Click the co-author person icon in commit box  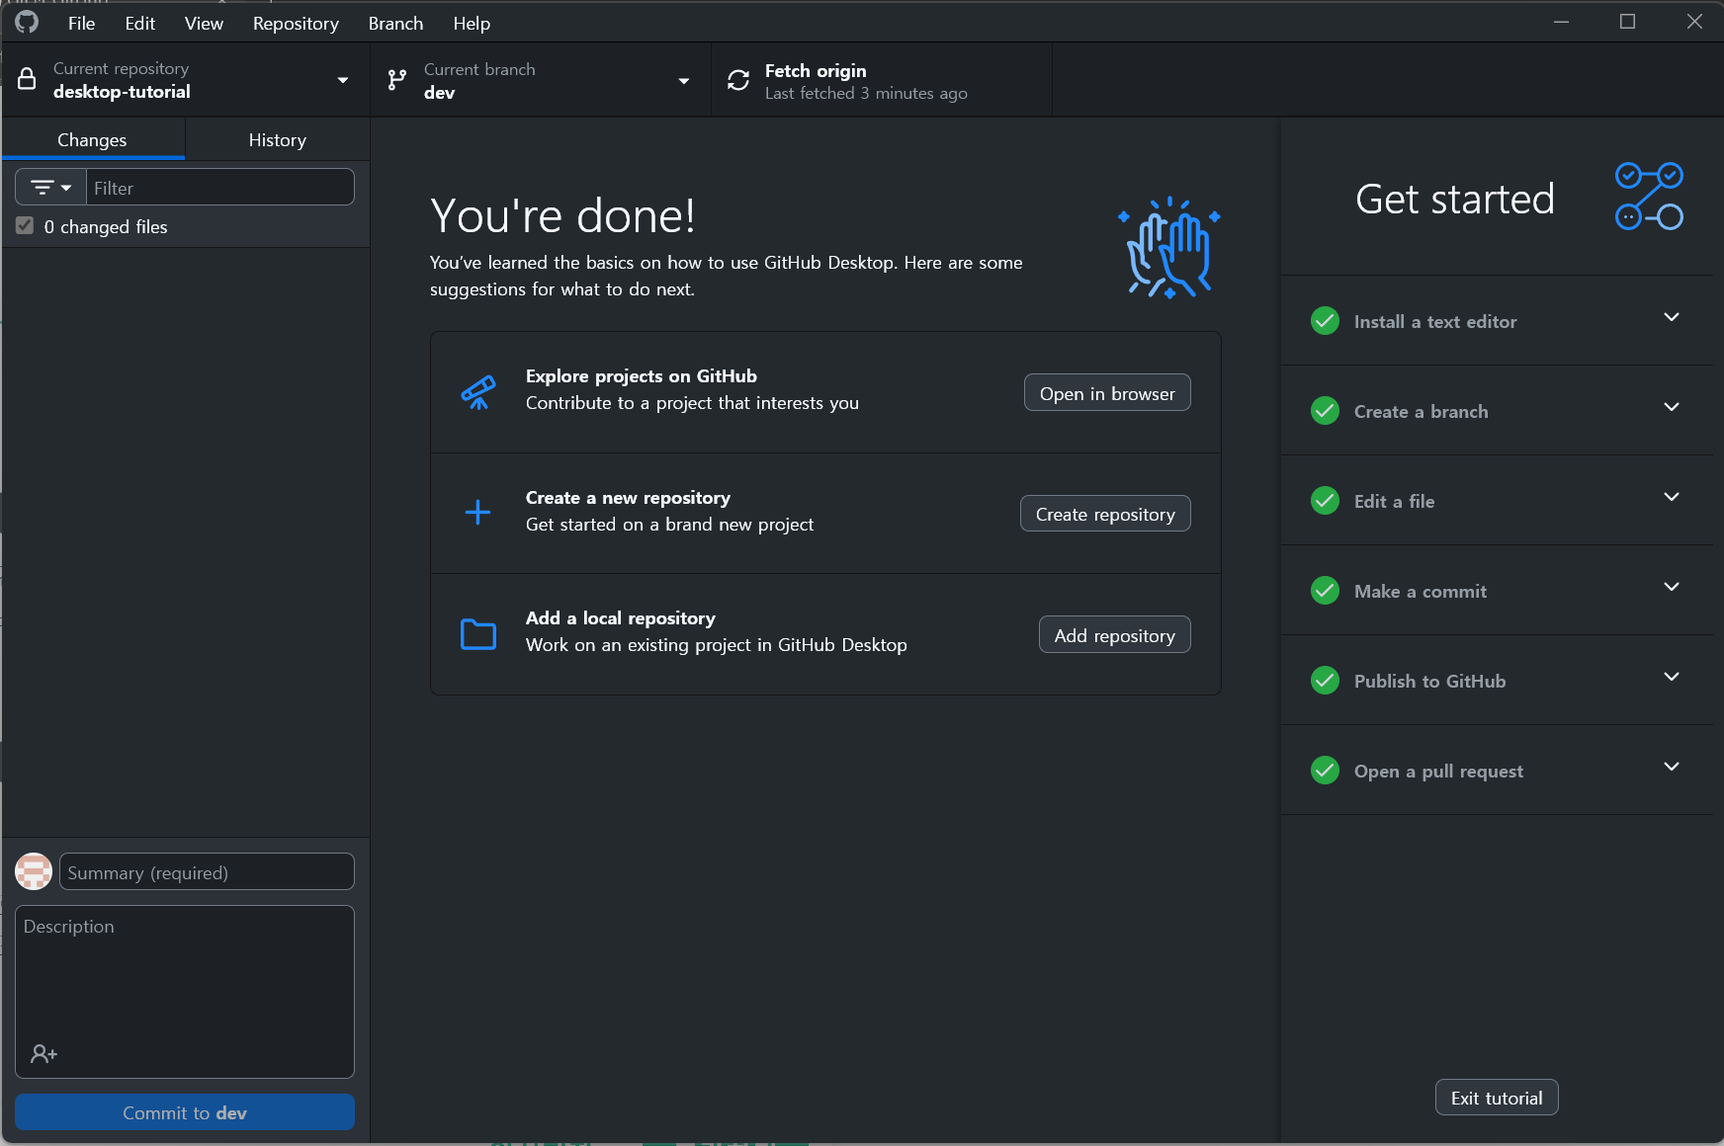[x=43, y=1053]
